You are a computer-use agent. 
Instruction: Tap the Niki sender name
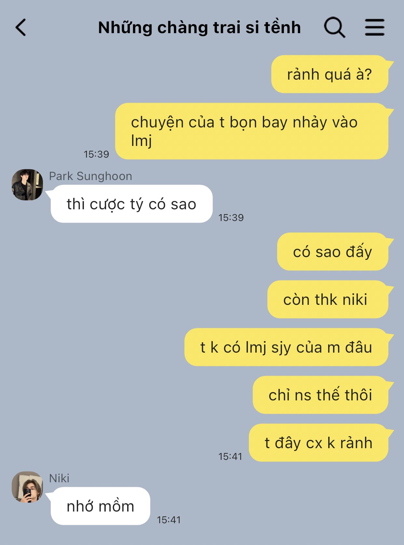(59, 478)
